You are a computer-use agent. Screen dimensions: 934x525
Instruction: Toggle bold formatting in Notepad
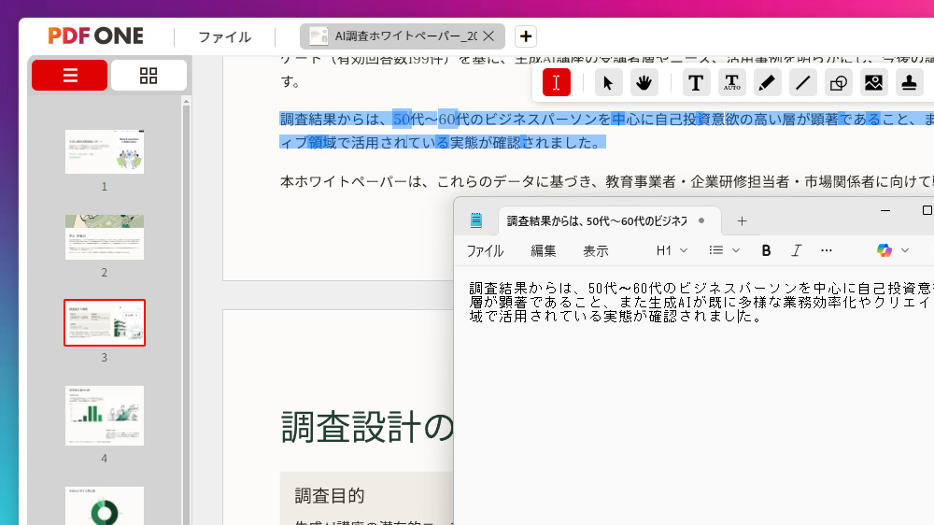766,250
